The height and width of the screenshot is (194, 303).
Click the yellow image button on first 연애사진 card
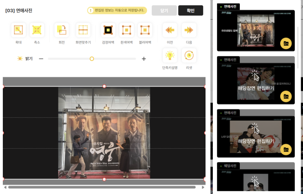(286, 44)
